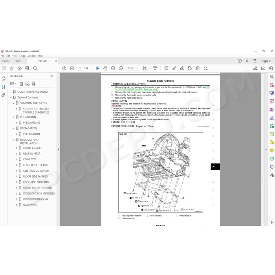Delete page with trash icon in toolbar

pos(198,68)
